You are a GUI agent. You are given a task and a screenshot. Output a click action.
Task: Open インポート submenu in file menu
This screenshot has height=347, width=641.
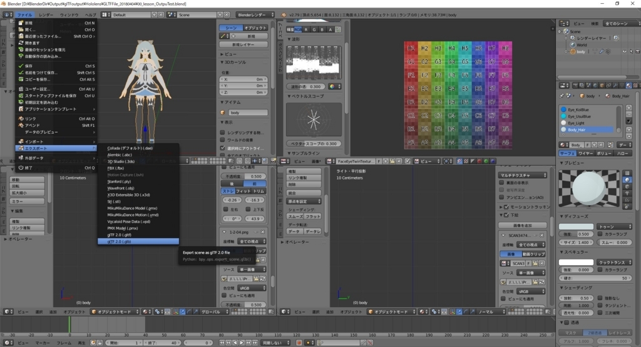pyautogui.click(x=56, y=141)
